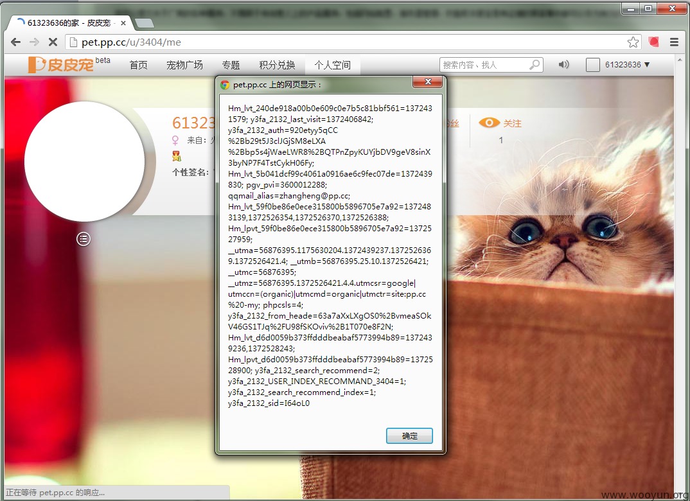The image size is (690, 501).
Task: Select the 个人空间 navigation tab
Action: (x=332, y=65)
